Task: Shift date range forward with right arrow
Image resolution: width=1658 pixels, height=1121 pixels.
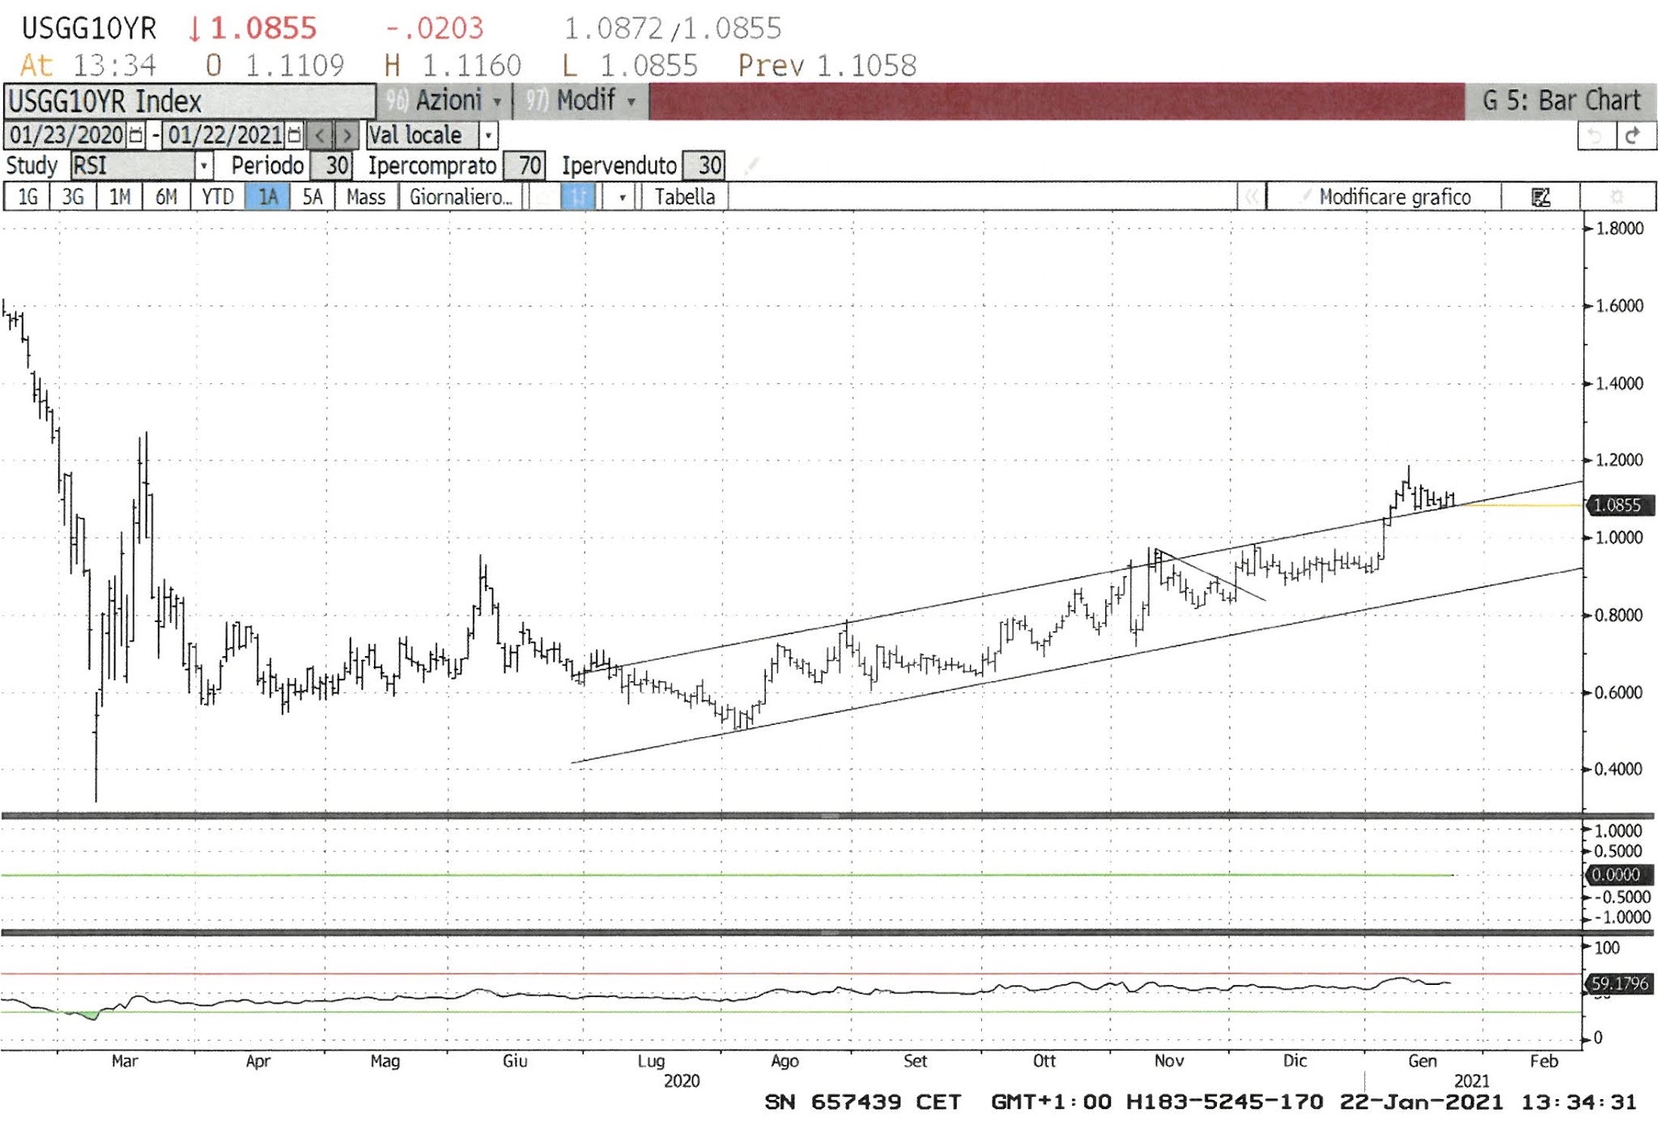Action: (346, 135)
